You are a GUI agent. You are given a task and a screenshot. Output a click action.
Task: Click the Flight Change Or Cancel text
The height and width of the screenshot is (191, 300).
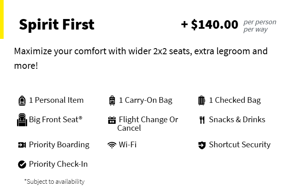pyautogui.click(x=148, y=124)
